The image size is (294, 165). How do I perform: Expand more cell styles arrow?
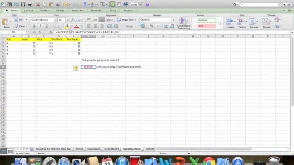pos(220,23)
